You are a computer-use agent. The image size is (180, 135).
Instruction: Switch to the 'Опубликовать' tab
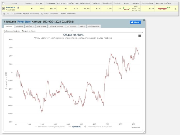click(x=94, y=26)
